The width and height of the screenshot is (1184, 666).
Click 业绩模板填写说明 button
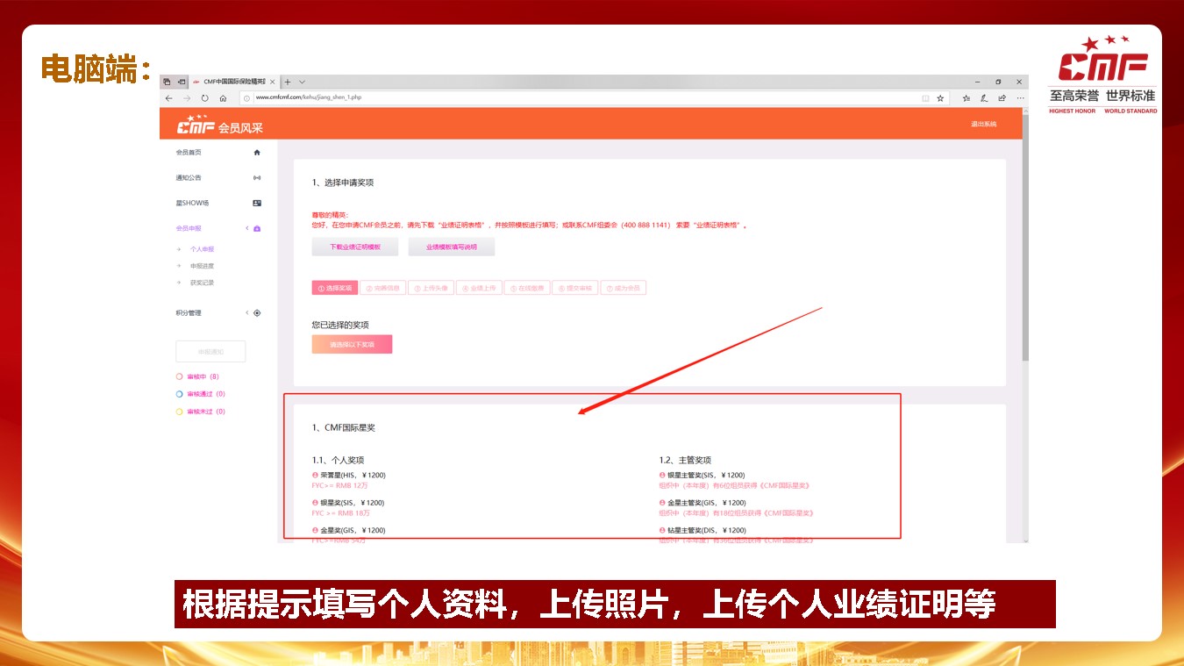452,247
